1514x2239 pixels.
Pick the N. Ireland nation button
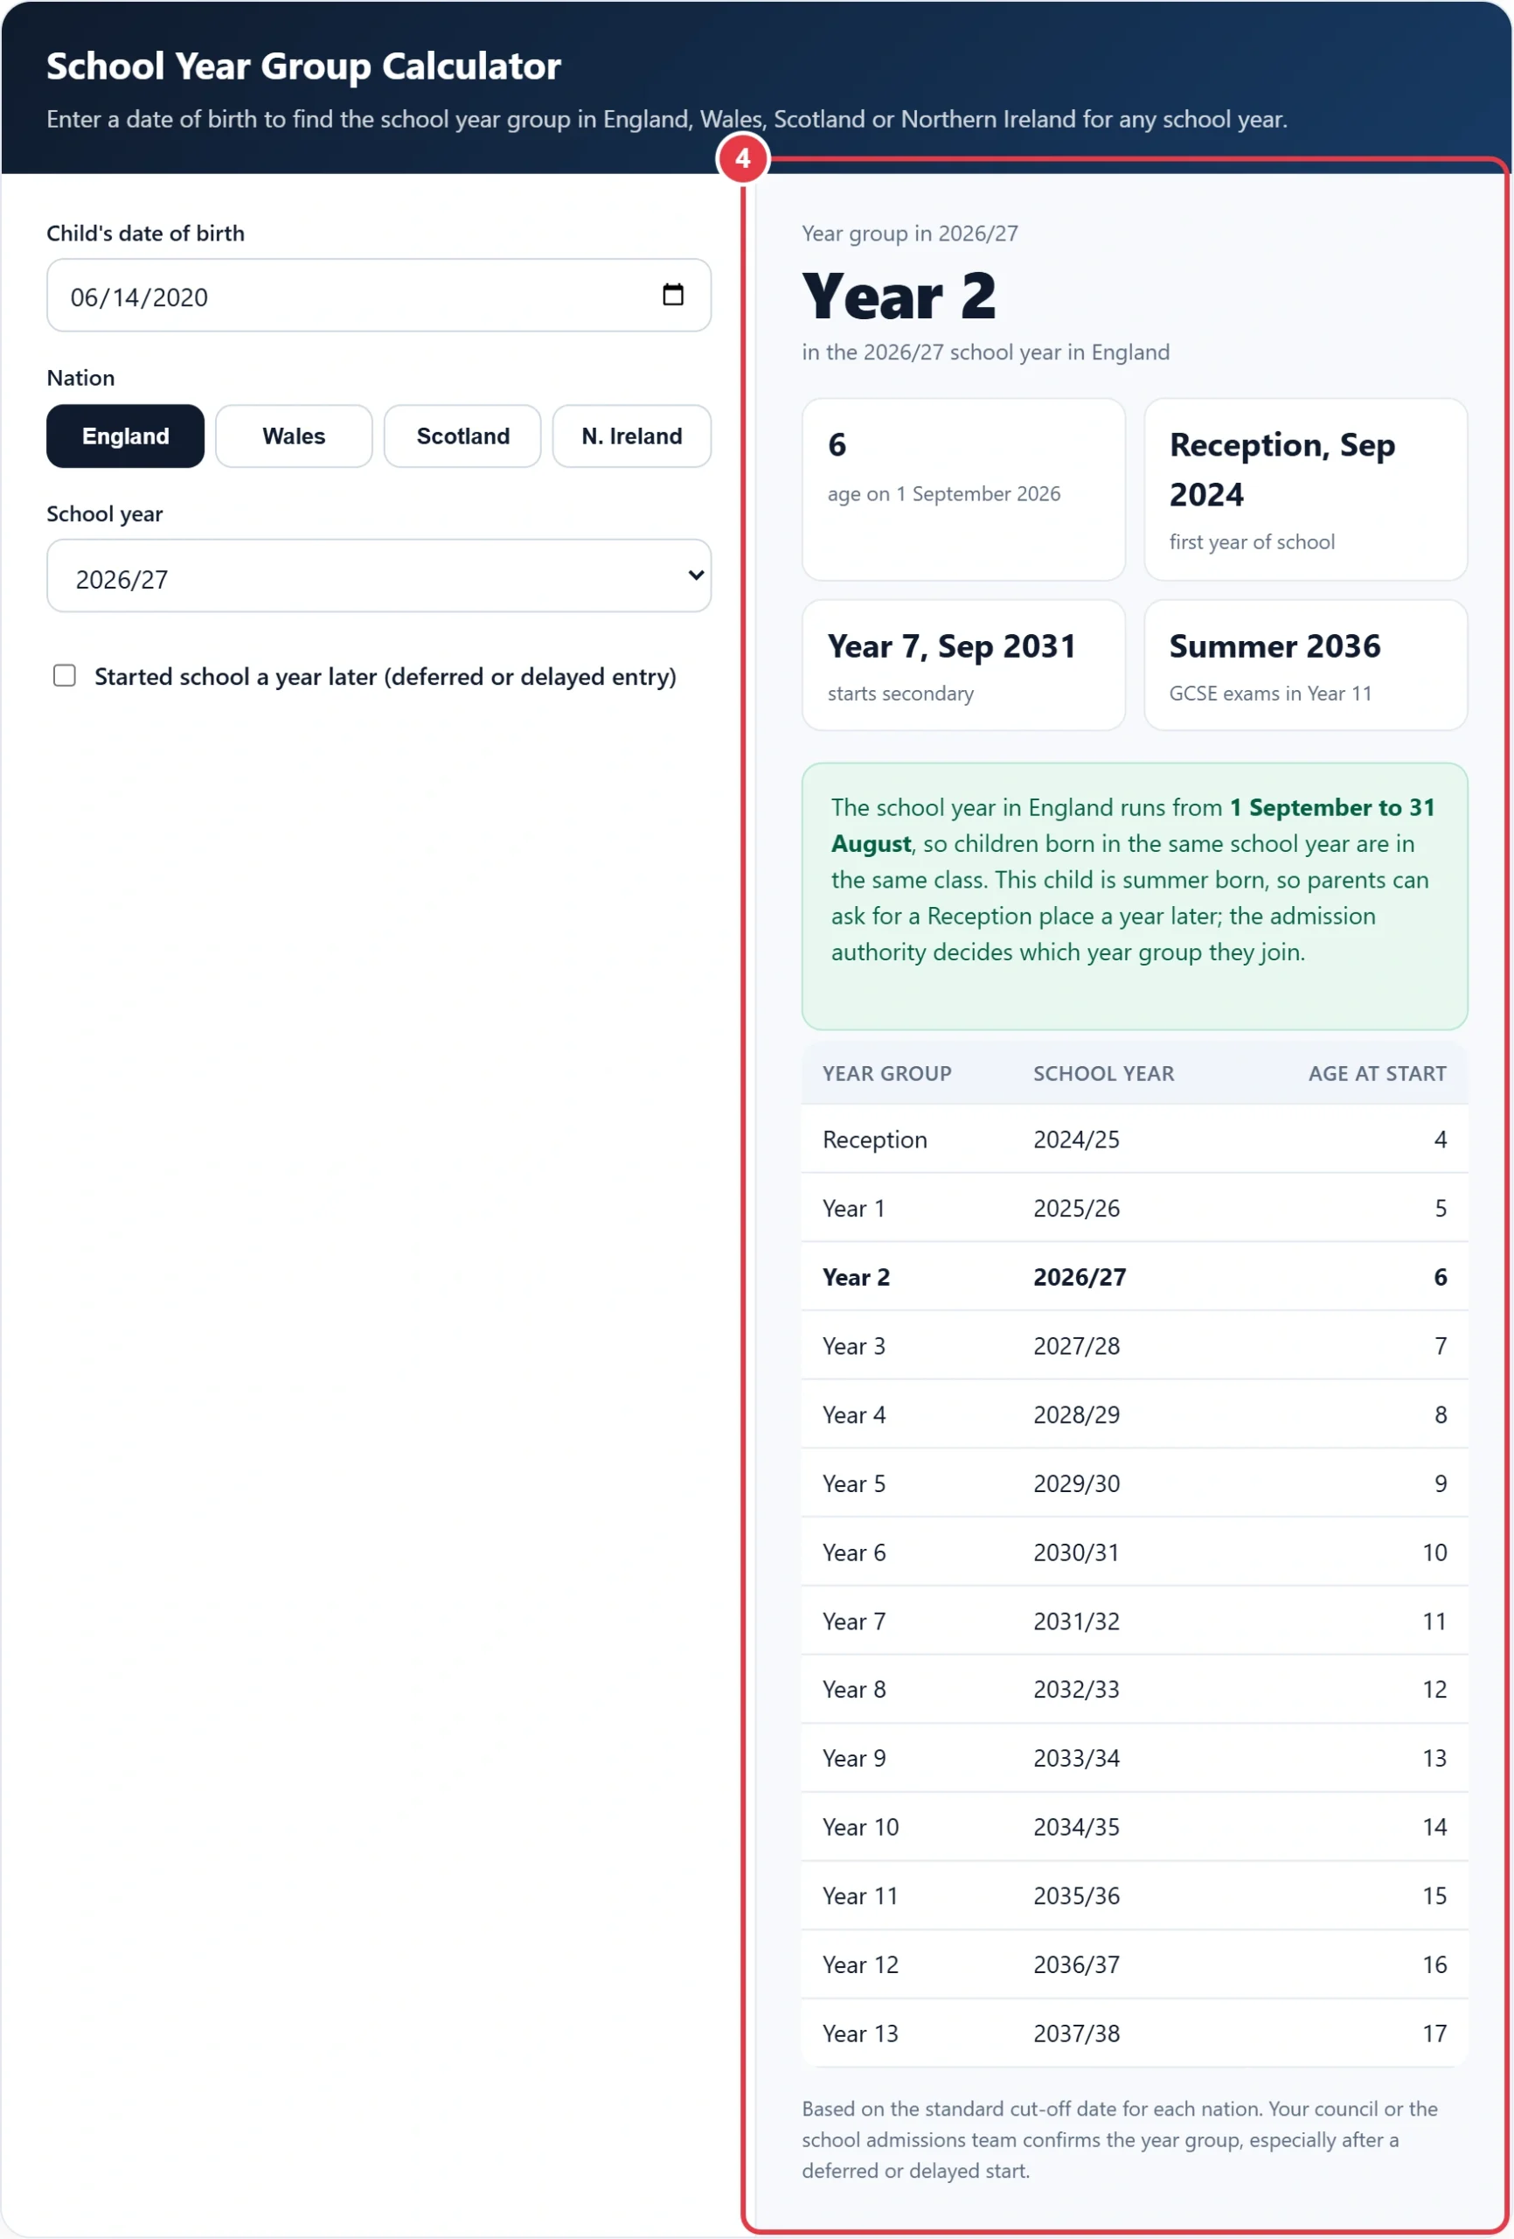[x=632, y=436]
